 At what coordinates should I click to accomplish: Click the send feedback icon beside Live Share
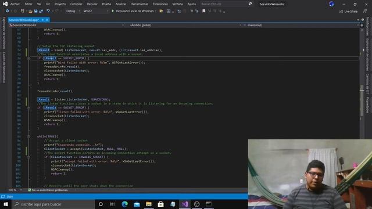[365, 11]
